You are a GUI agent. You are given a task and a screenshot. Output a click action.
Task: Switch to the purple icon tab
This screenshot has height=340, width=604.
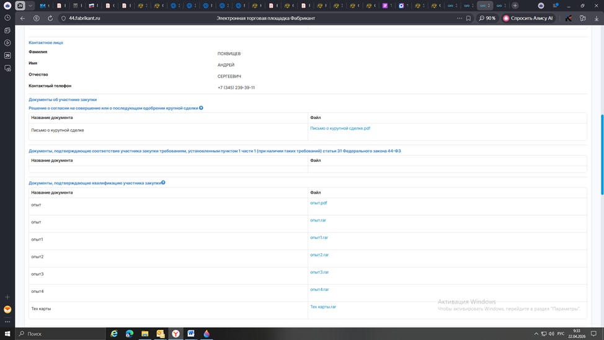[385, 6]
